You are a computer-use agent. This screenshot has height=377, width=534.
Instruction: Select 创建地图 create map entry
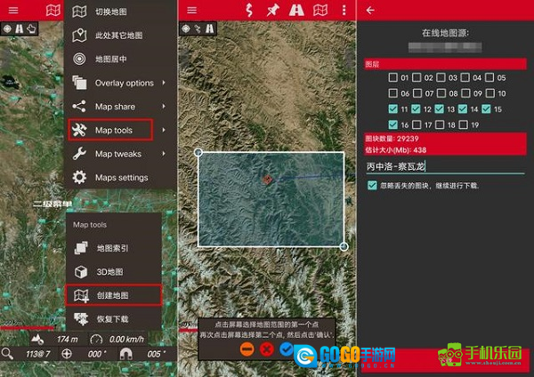click(x=113, y=294)
